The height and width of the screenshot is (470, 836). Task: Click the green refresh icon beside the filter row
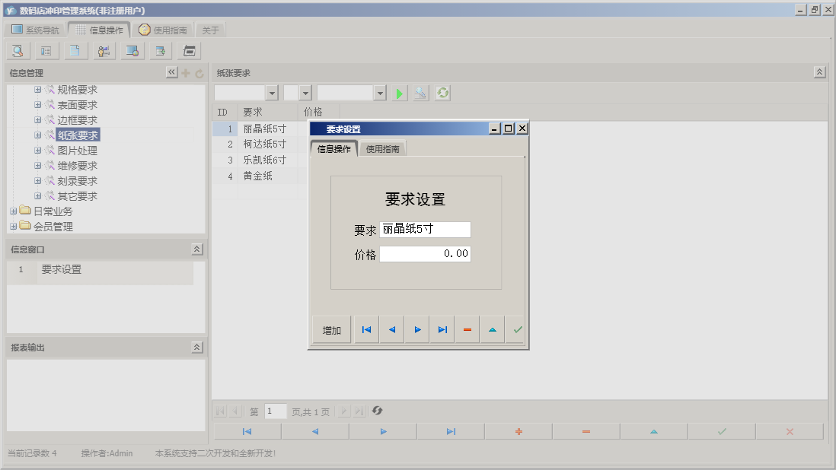pyautogui.click(x=442, y=93)
